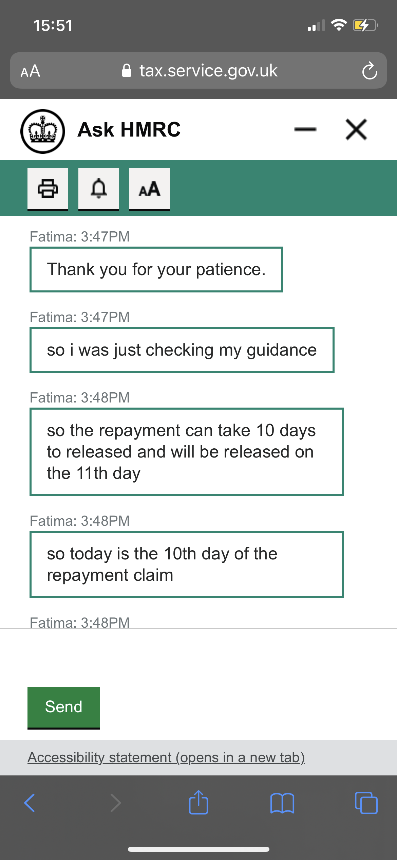This screenshot has width=397, height=860.
Task: Show all open Safari tabs
Action: click(x=366, y=803)
